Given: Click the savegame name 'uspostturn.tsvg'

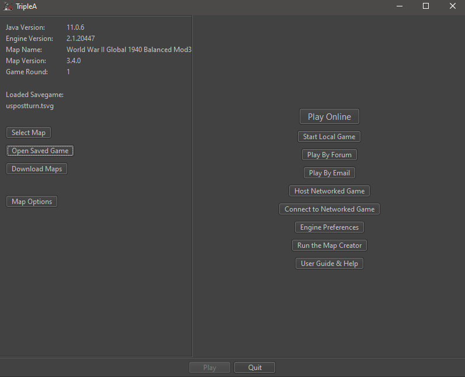Looking at the screenshot, I should (x=30, y=106).
